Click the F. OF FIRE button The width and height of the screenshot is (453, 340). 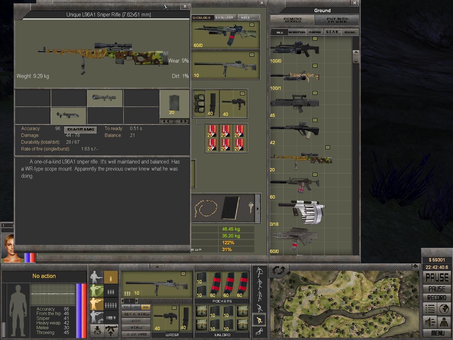pyautogui.click(x=136, y=334)
